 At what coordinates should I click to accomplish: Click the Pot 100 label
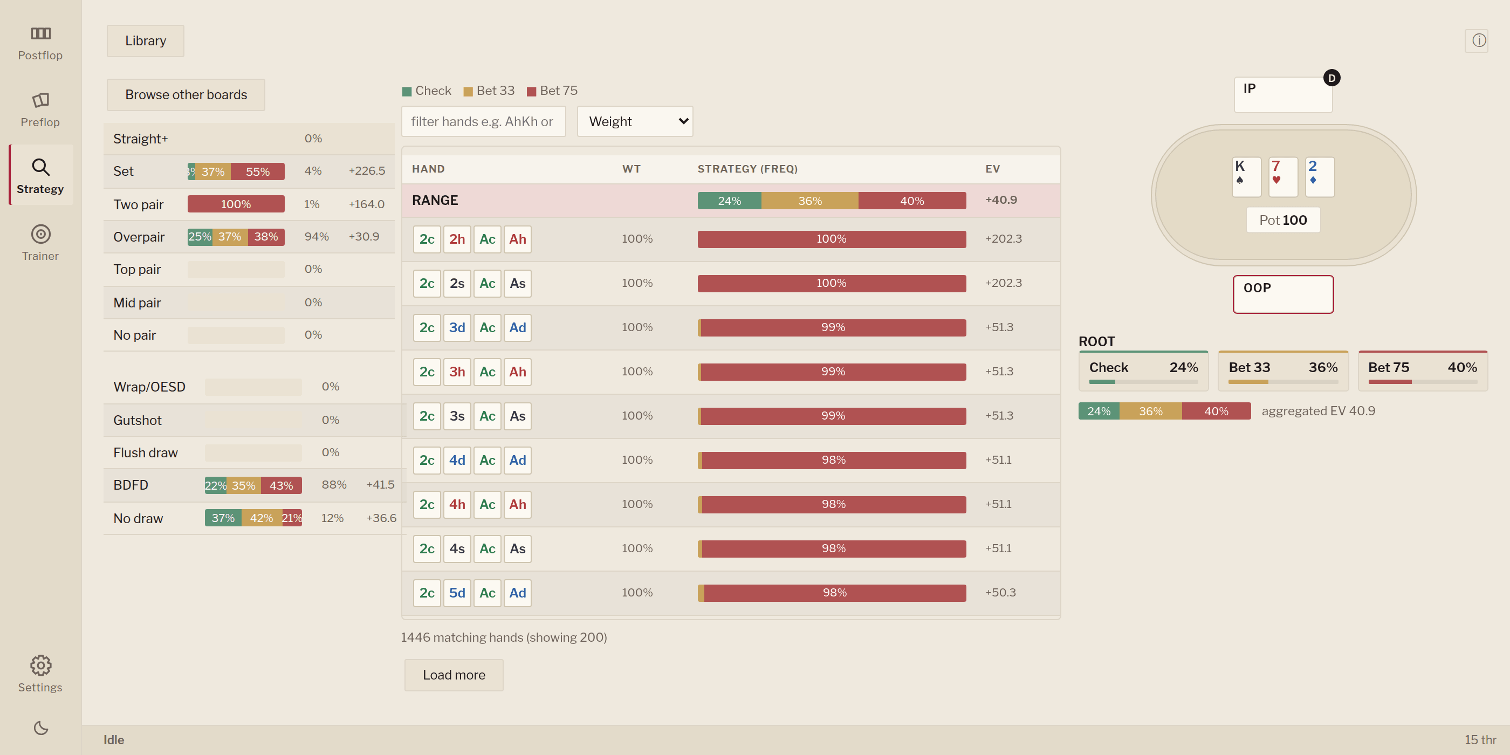[x=1283, y=220]
